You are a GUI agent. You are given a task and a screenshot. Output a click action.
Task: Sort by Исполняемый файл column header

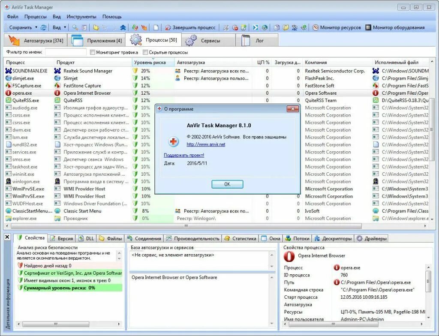click(x=401, y=63)
